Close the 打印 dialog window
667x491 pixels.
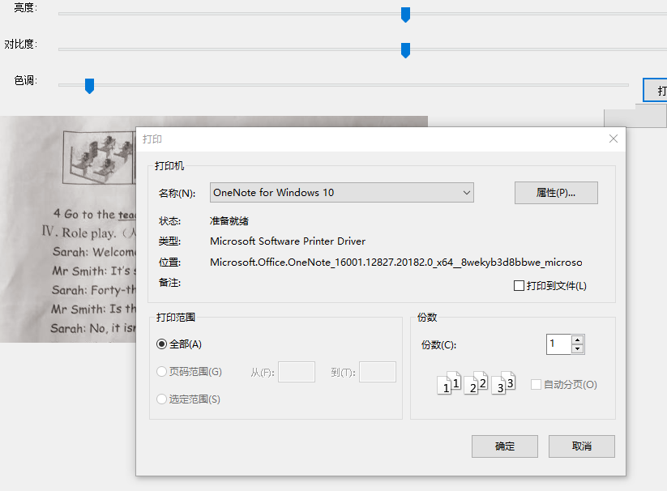tap(614, 139)
